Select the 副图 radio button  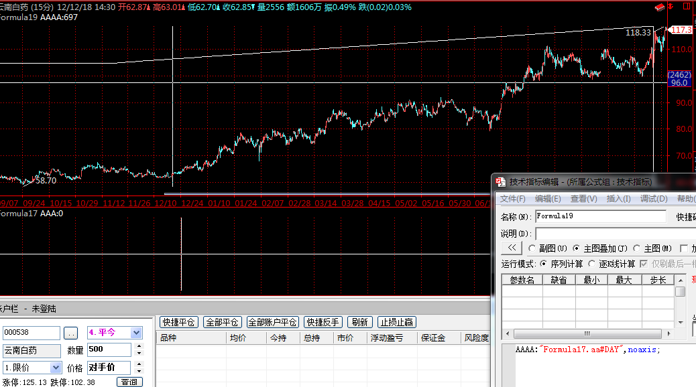pyautogui.click(x=532, y=248)
